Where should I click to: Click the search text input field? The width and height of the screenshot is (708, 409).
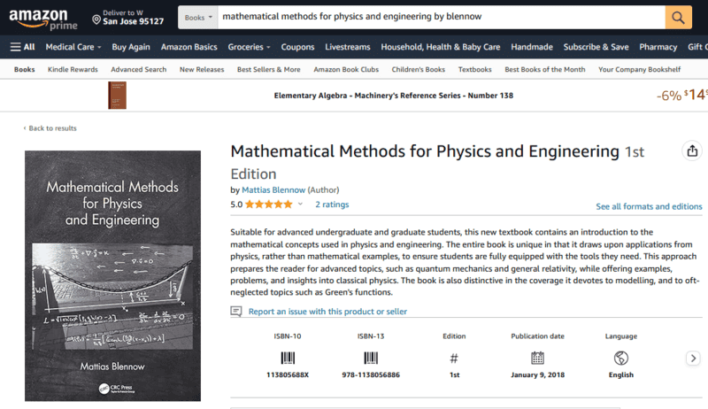(x=441, y=17)
